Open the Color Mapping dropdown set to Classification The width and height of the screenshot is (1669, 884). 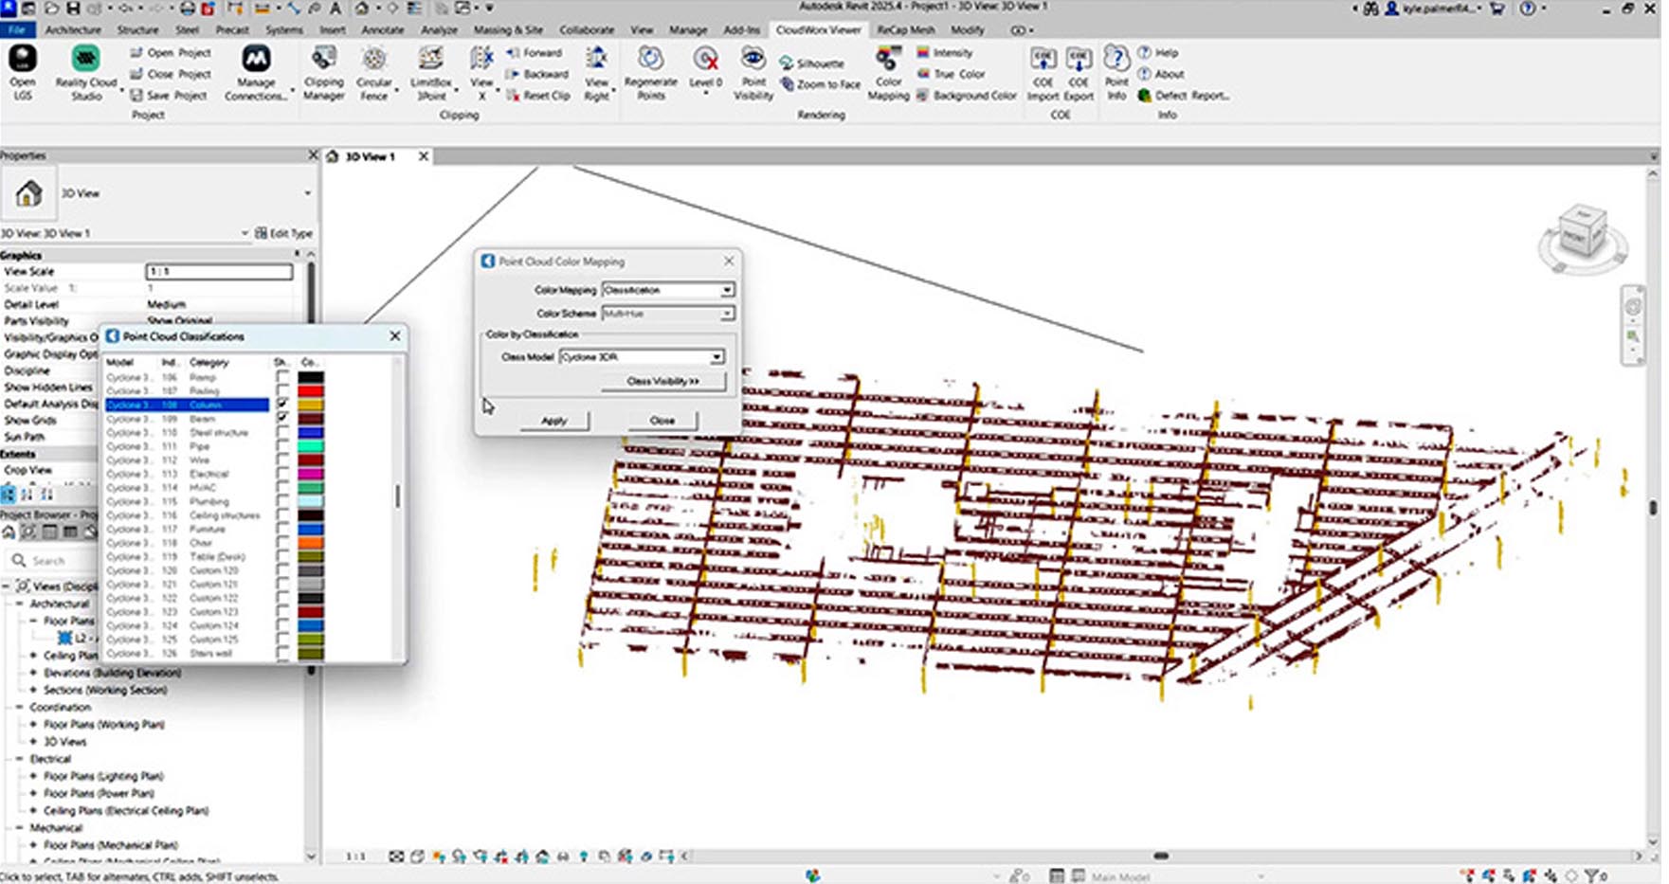[x=668, y=290]
